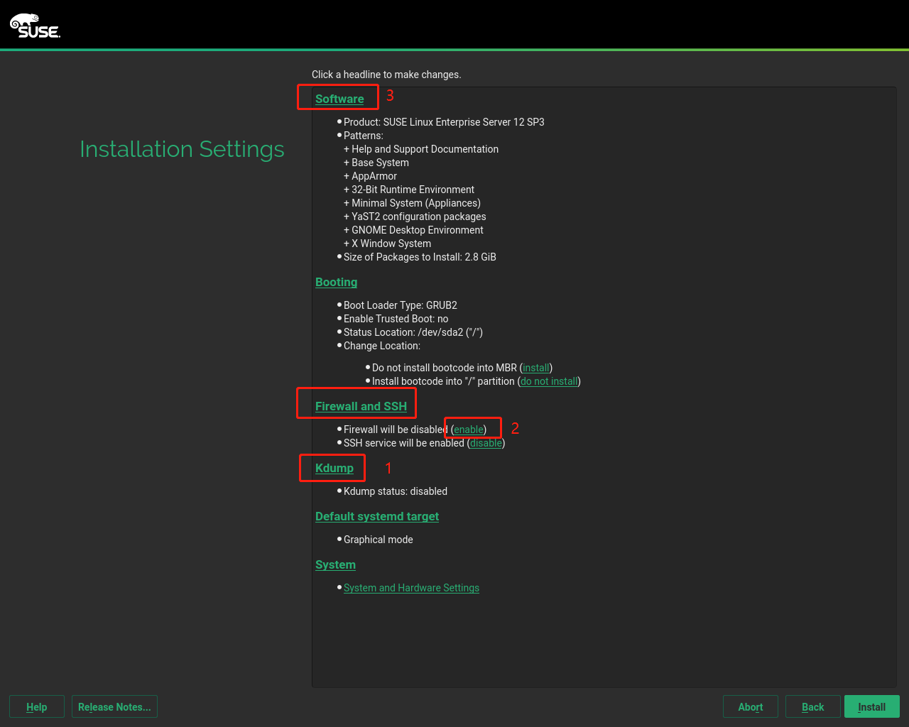Select 'Size of Packages to Install: 2.8 GiB'
The height and width of the screenshot is (727, 909).
420,257
